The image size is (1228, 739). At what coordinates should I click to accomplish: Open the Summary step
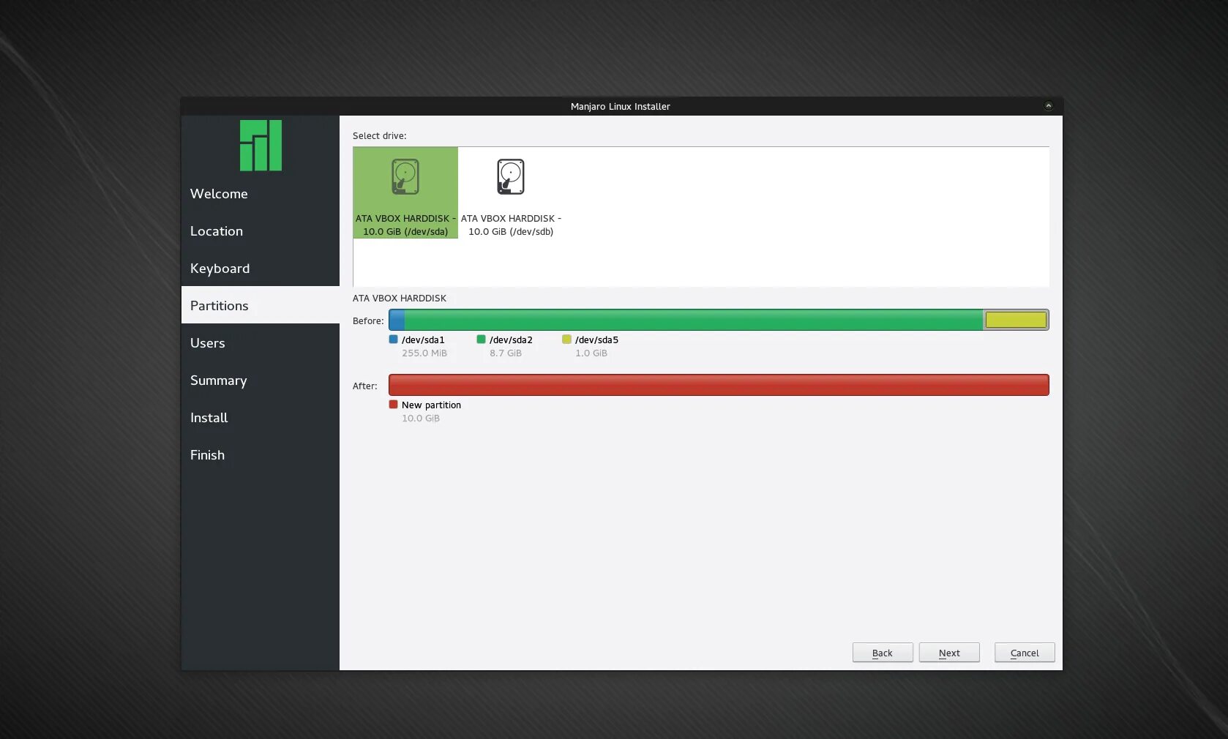(261, 380)
